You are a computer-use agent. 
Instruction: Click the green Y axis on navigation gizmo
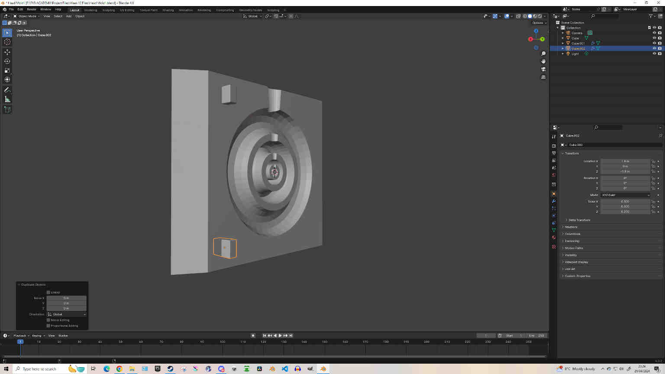542,39
